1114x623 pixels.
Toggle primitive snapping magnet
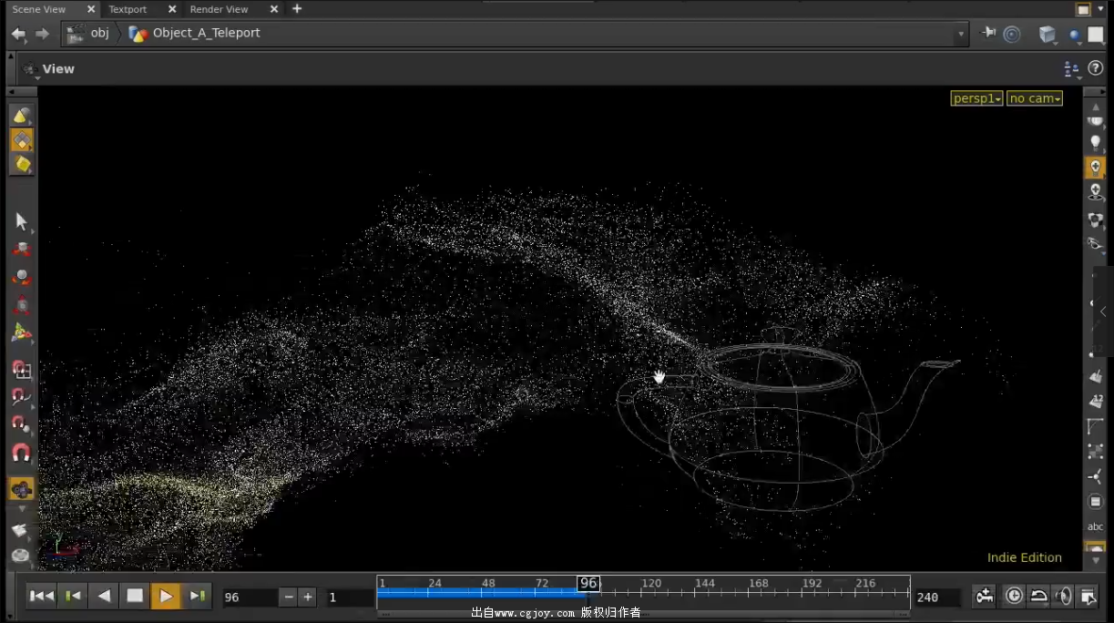[x=22, y=396]
